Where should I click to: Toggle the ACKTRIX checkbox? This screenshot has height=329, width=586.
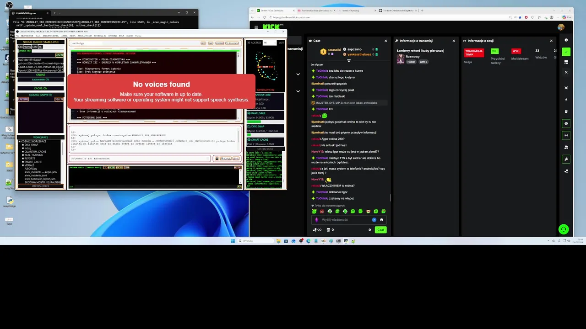pos(249,42)
